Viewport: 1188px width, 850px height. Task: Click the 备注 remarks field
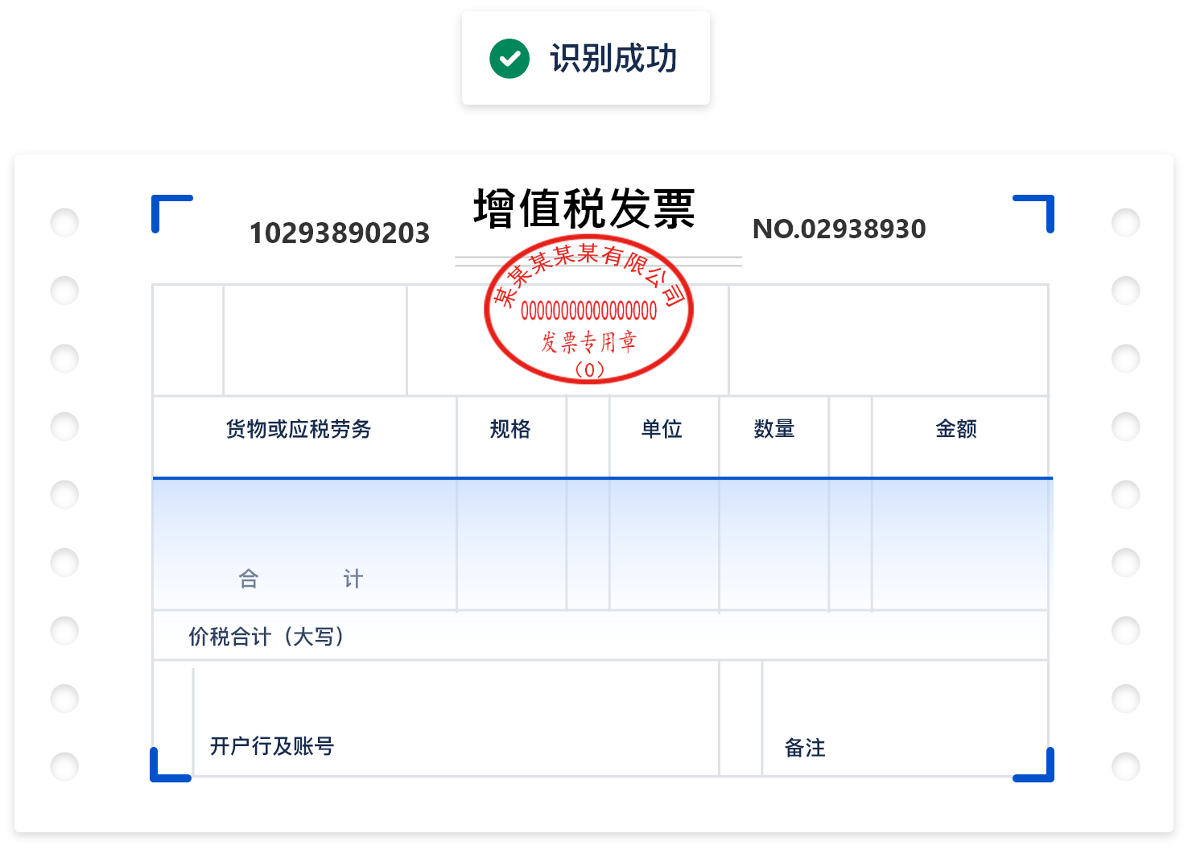pyautogui.click(x=805, y=748)
